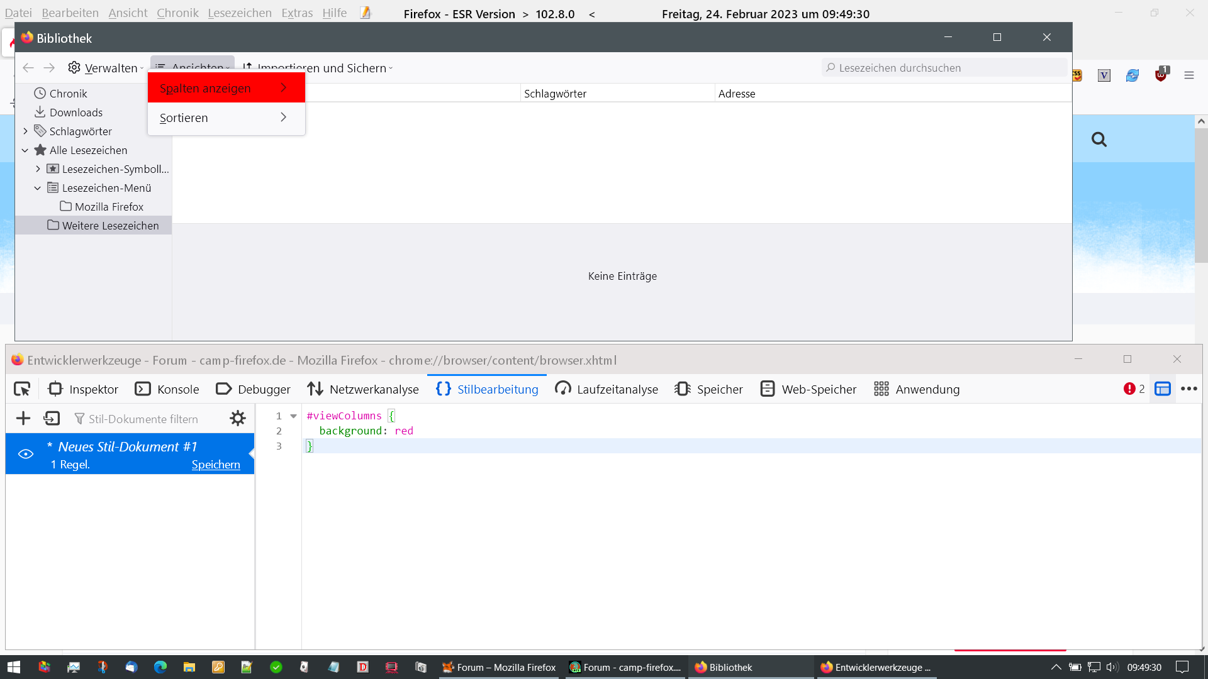This screenshot has width=1208, height=679.
Task: Fold the #viewColumns rule with line arrow
Action: (x=293, y=416)
